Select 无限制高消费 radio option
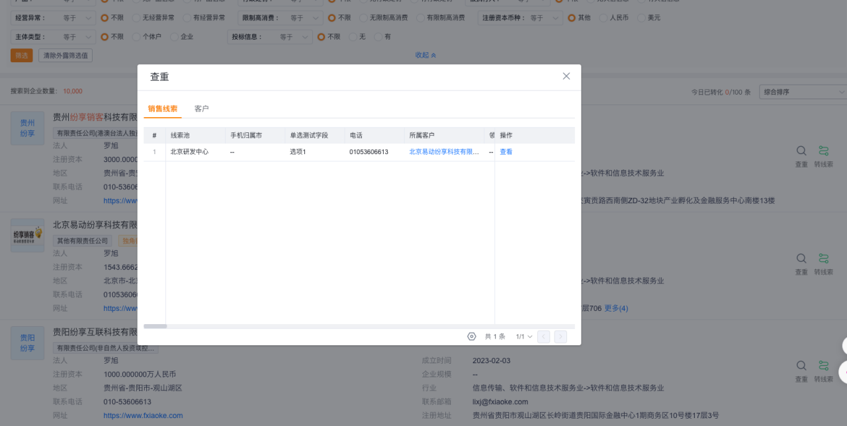 click(363, 18)
